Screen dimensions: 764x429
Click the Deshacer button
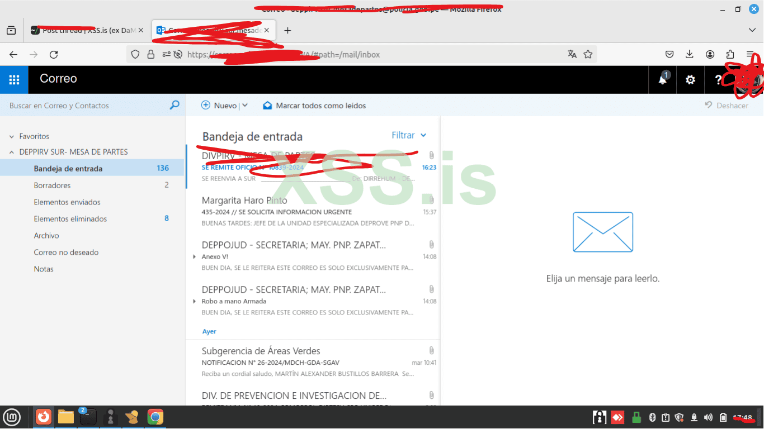[726, 105]
